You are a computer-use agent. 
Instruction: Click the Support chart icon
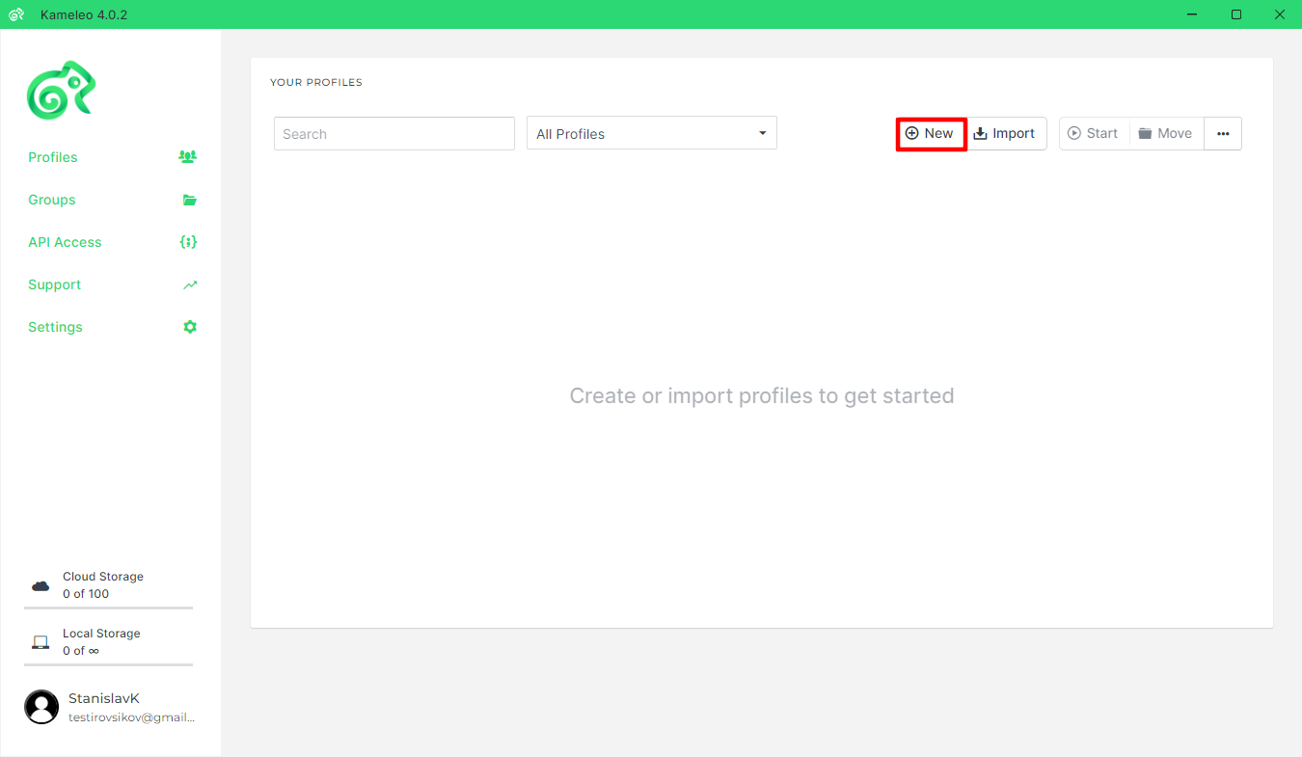click(x=190, y=284)
